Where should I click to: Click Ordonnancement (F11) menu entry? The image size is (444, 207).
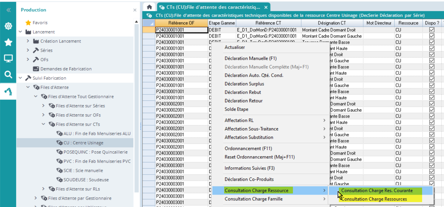[248, 148]
